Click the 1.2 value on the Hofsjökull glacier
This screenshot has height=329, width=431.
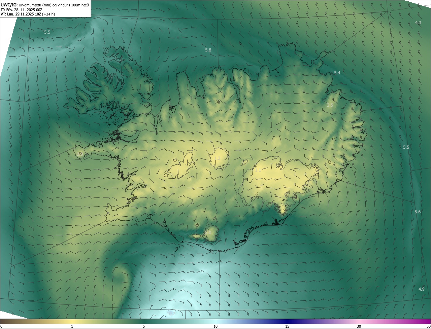coord(217,158)
